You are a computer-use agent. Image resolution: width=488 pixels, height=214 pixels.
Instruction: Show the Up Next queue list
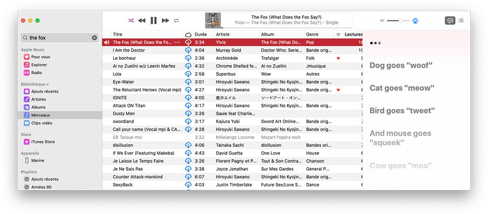tap(461, 20)
